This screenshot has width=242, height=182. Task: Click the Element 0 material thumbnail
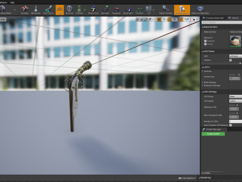pos(235,41)
